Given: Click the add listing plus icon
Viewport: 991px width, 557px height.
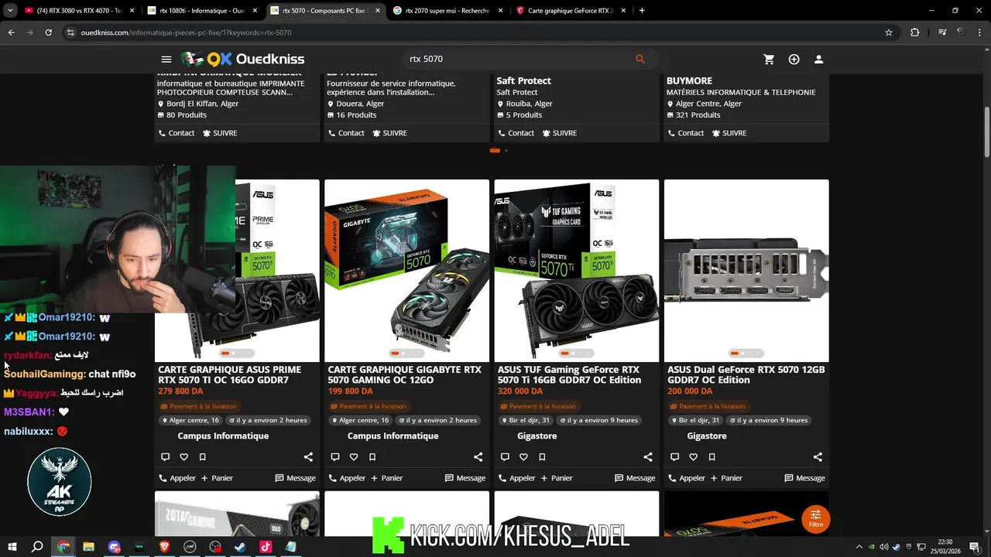Looking at the screenshot, I should pyautogui.click(x=794, y=60).
